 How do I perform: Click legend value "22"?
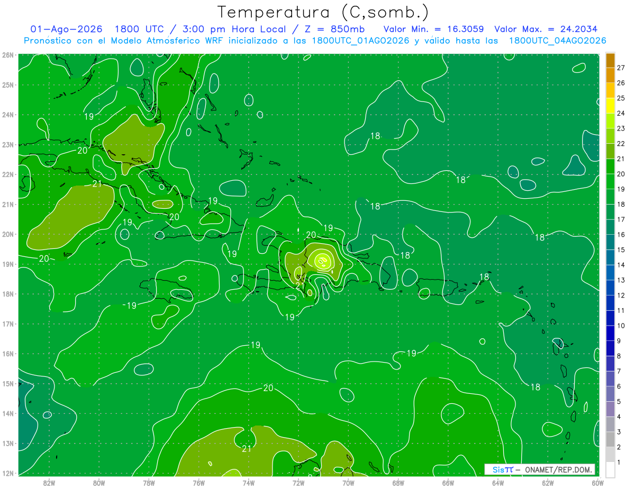coord(621,143)
